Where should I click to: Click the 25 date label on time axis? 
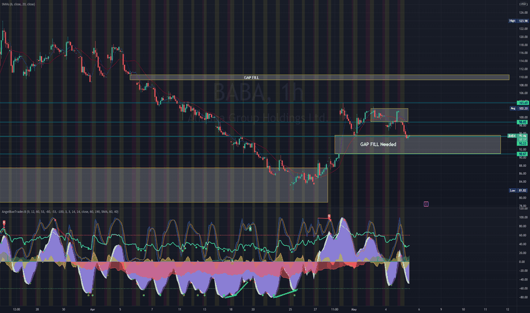coord(291,309)
